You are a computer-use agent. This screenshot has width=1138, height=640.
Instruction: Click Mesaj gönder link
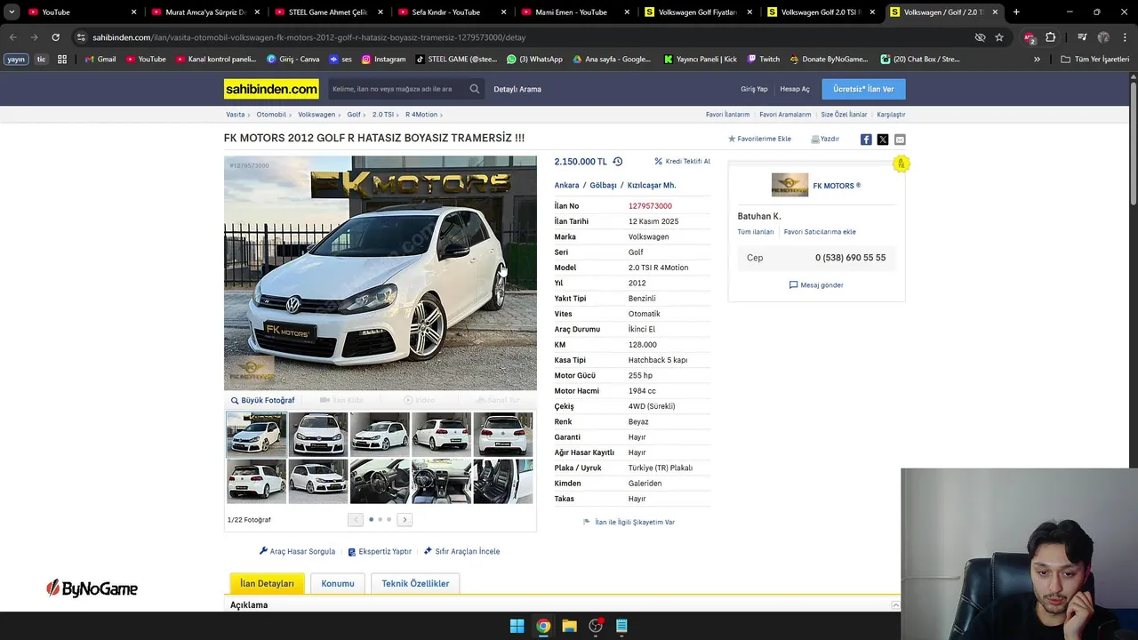click(x=816, y=285)
